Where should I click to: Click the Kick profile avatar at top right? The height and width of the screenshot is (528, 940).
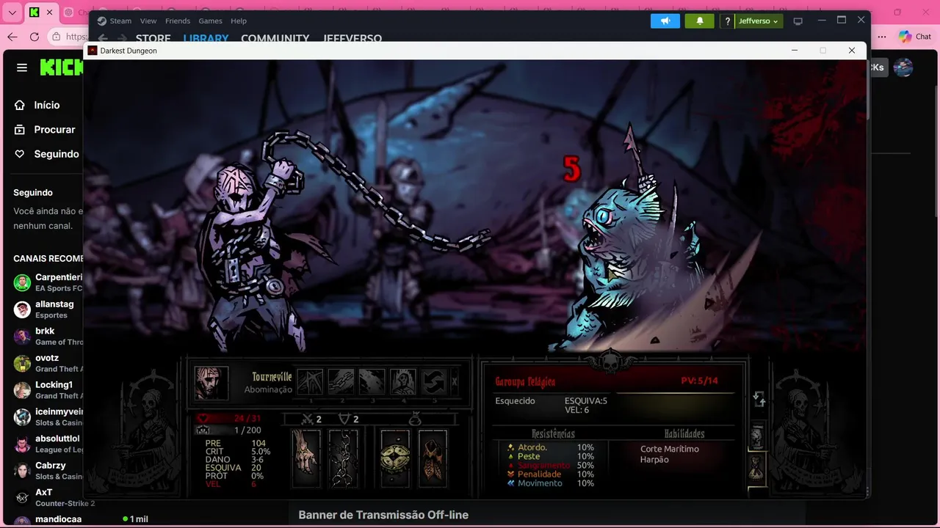tap(903, 67)
